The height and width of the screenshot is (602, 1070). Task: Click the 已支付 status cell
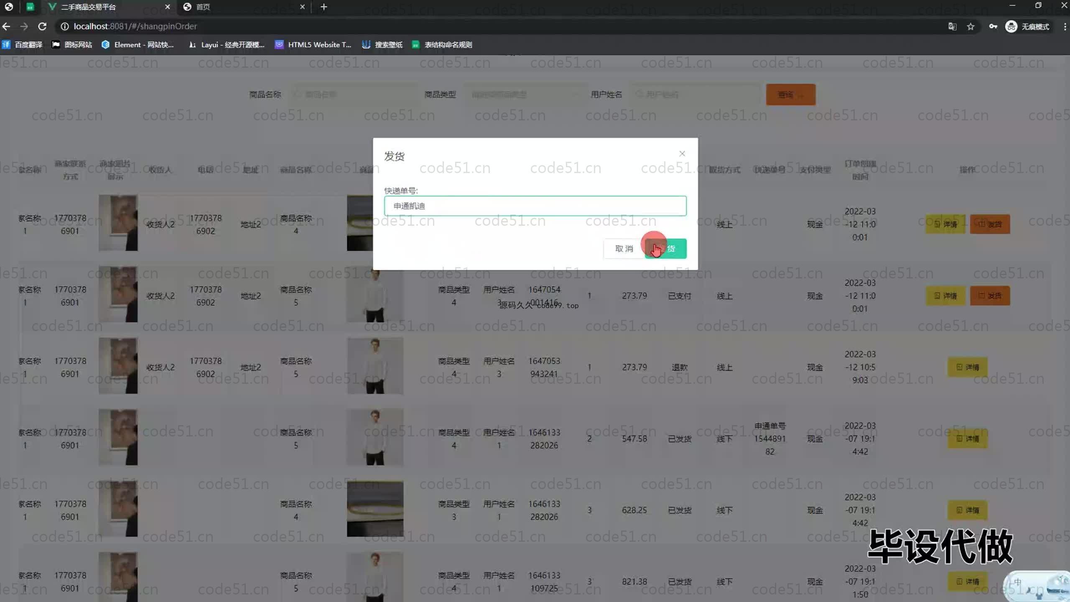pyautogui.click(x=680, y=296)
